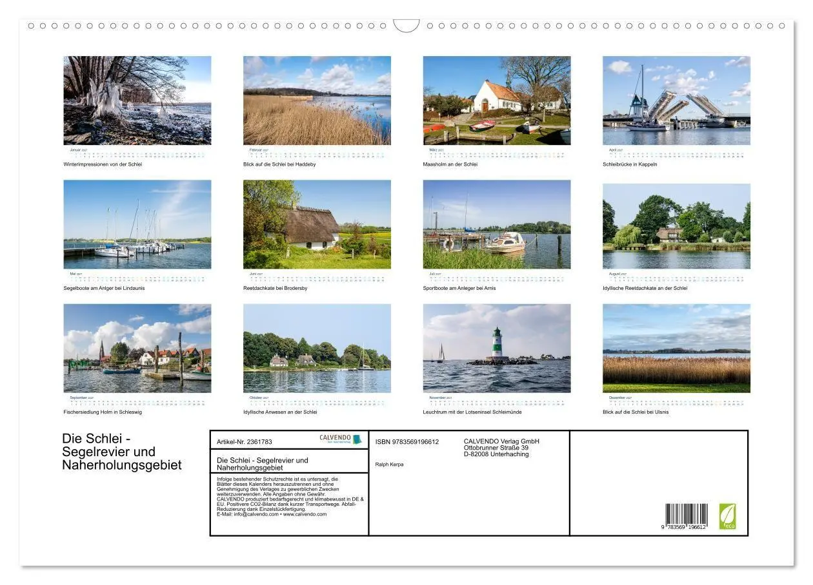The width and height of the screenshot is (813, 585).
Task: Click the info@calvendo.com contact line
Action: [272, 514]
